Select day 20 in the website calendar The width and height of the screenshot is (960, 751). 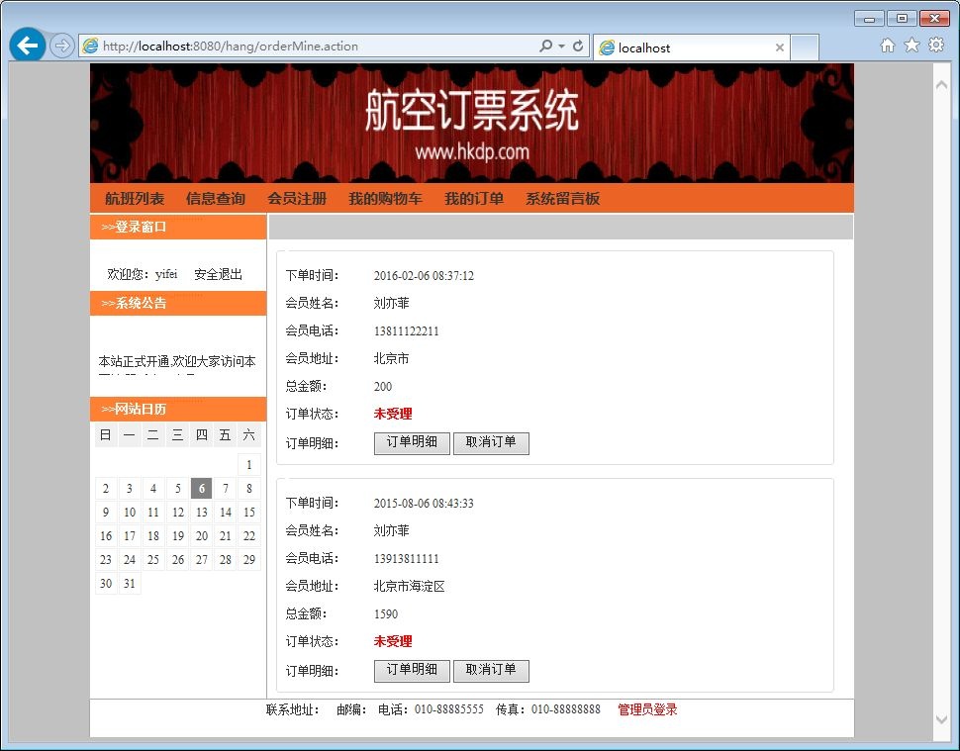pos(202,536)
